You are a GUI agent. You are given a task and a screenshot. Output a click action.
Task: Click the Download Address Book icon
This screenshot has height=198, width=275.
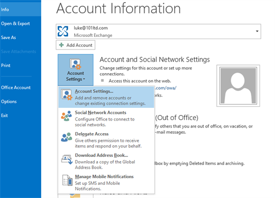click(67, 159)
